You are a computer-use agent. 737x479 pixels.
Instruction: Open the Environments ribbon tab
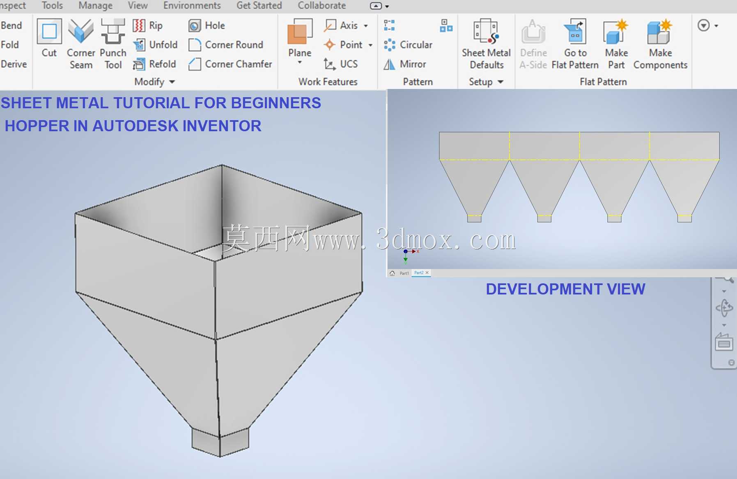192,5
